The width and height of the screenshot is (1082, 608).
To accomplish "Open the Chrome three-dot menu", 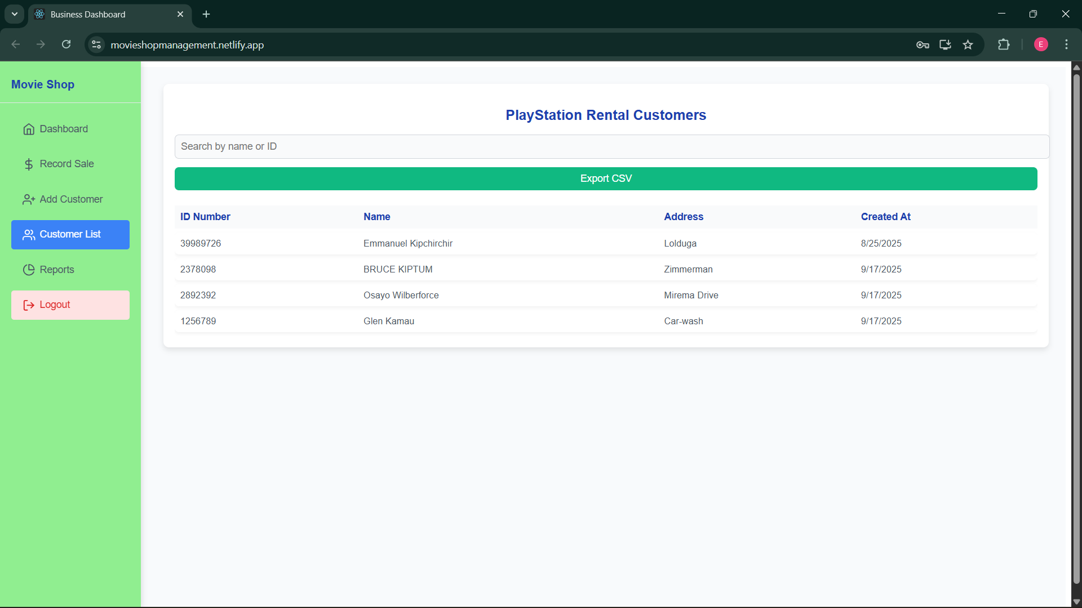I will pyautogui.click(x=1066, y=44).
